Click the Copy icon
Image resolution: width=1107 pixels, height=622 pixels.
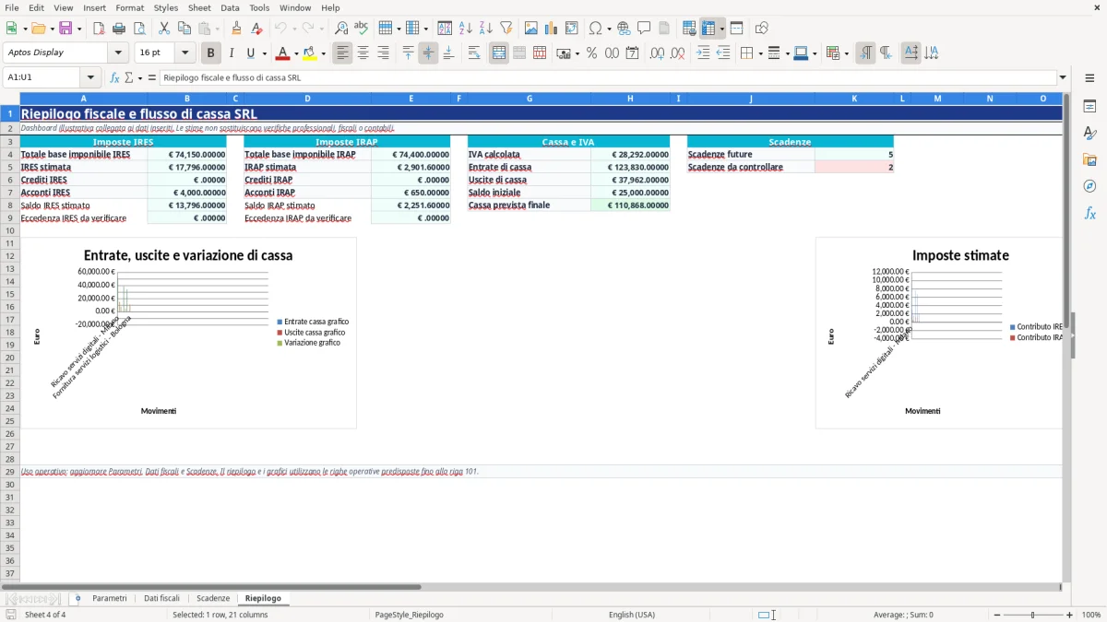(x=184, y=29)
